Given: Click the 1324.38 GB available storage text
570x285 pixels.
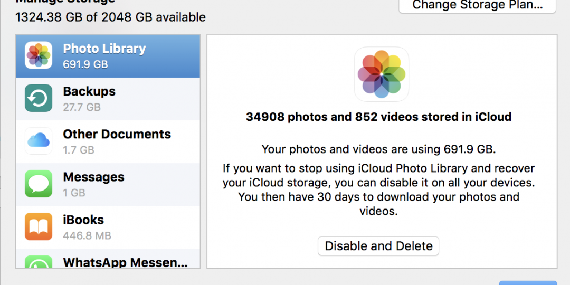Looking at the screenshot, I should click(x=110, y=17).
